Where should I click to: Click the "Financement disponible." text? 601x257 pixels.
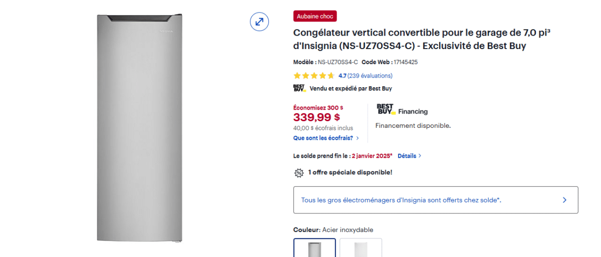413,126
